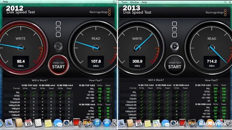232x130 pixels.
Task: Open Reminders from the 2012 dock
Action: pos(38,123)
